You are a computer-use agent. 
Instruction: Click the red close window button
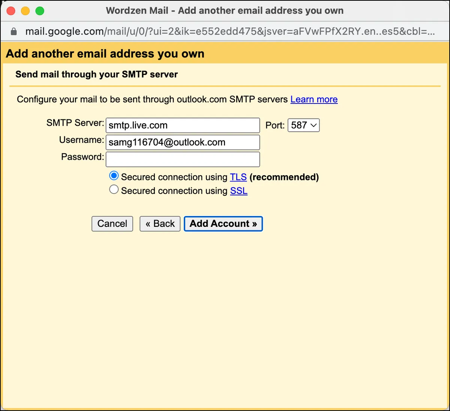(11, 11)
